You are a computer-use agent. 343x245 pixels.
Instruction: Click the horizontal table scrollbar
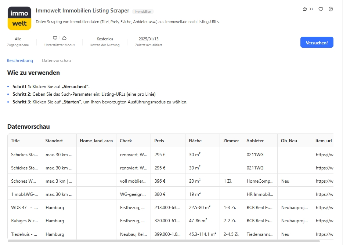point(164,241)
